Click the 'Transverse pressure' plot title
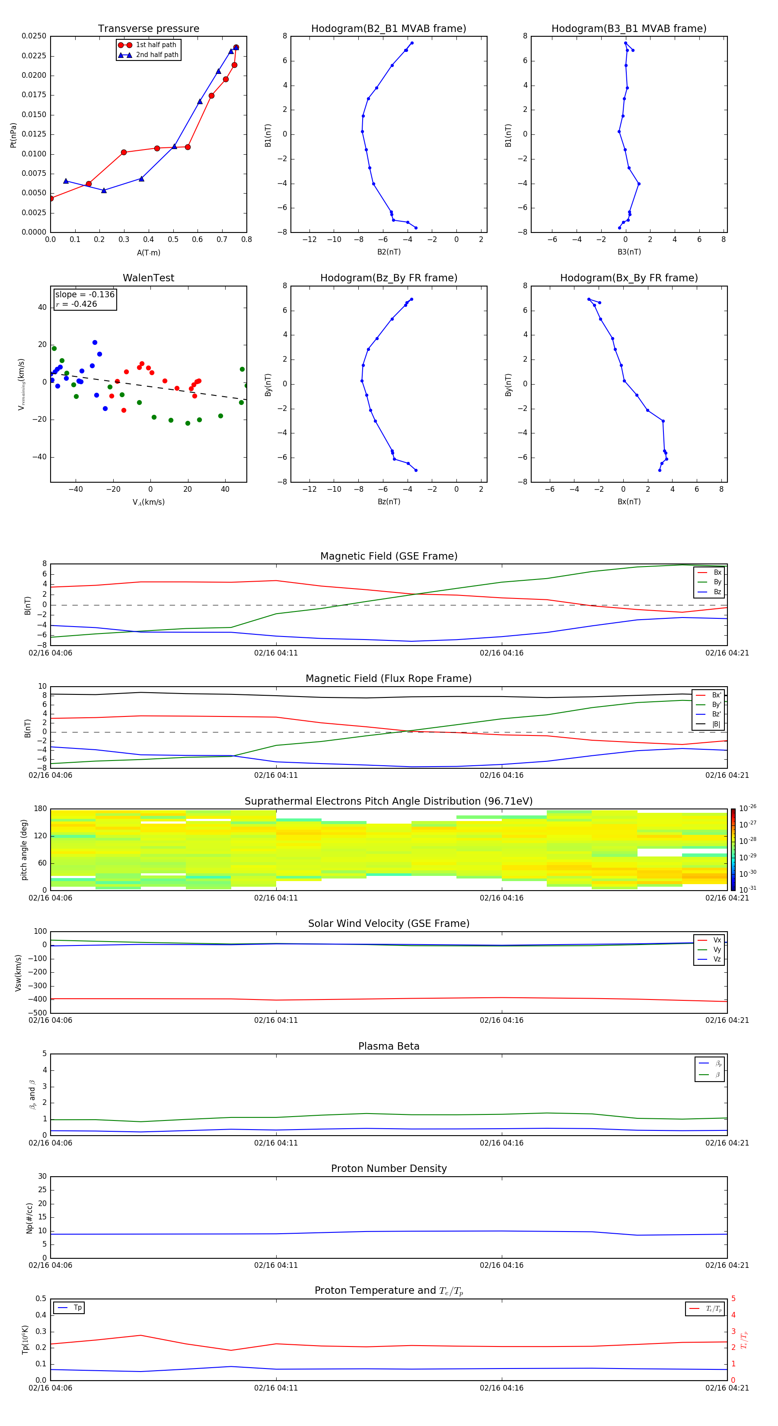Screen dimensions: 778x1426 click(148, 29)
